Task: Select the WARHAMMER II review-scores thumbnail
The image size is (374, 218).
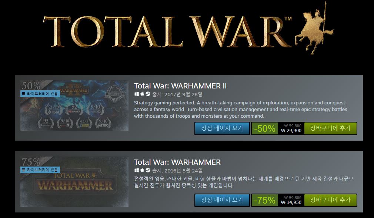Action: click(x=74, y=105)
